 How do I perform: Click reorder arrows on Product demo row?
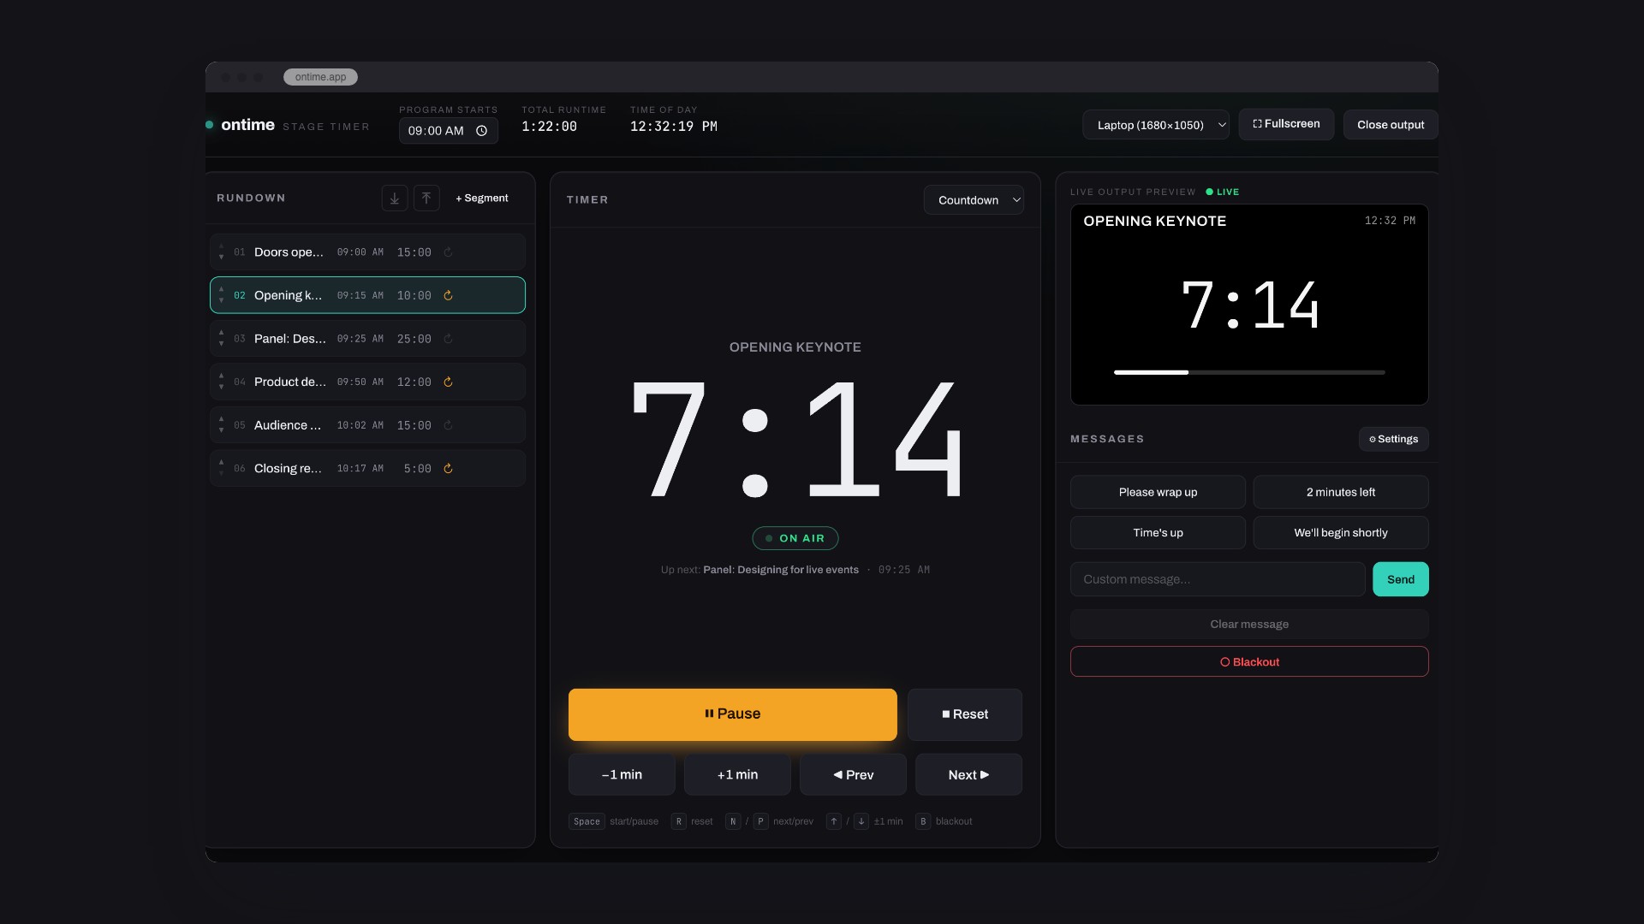221,382
